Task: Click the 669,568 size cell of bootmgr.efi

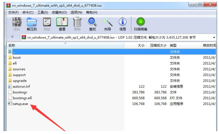Action: click(x=138, y=98)
